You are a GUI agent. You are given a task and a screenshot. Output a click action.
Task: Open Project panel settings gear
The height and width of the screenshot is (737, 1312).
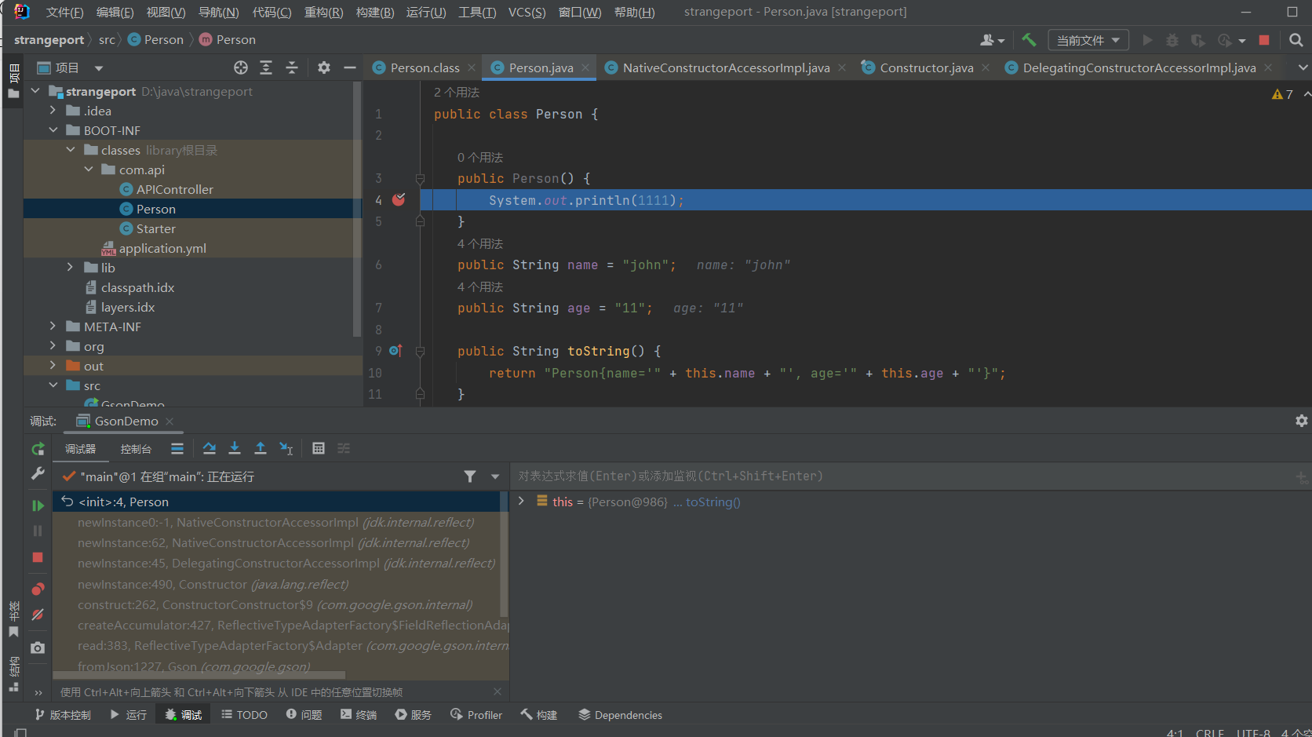point(324,67)
